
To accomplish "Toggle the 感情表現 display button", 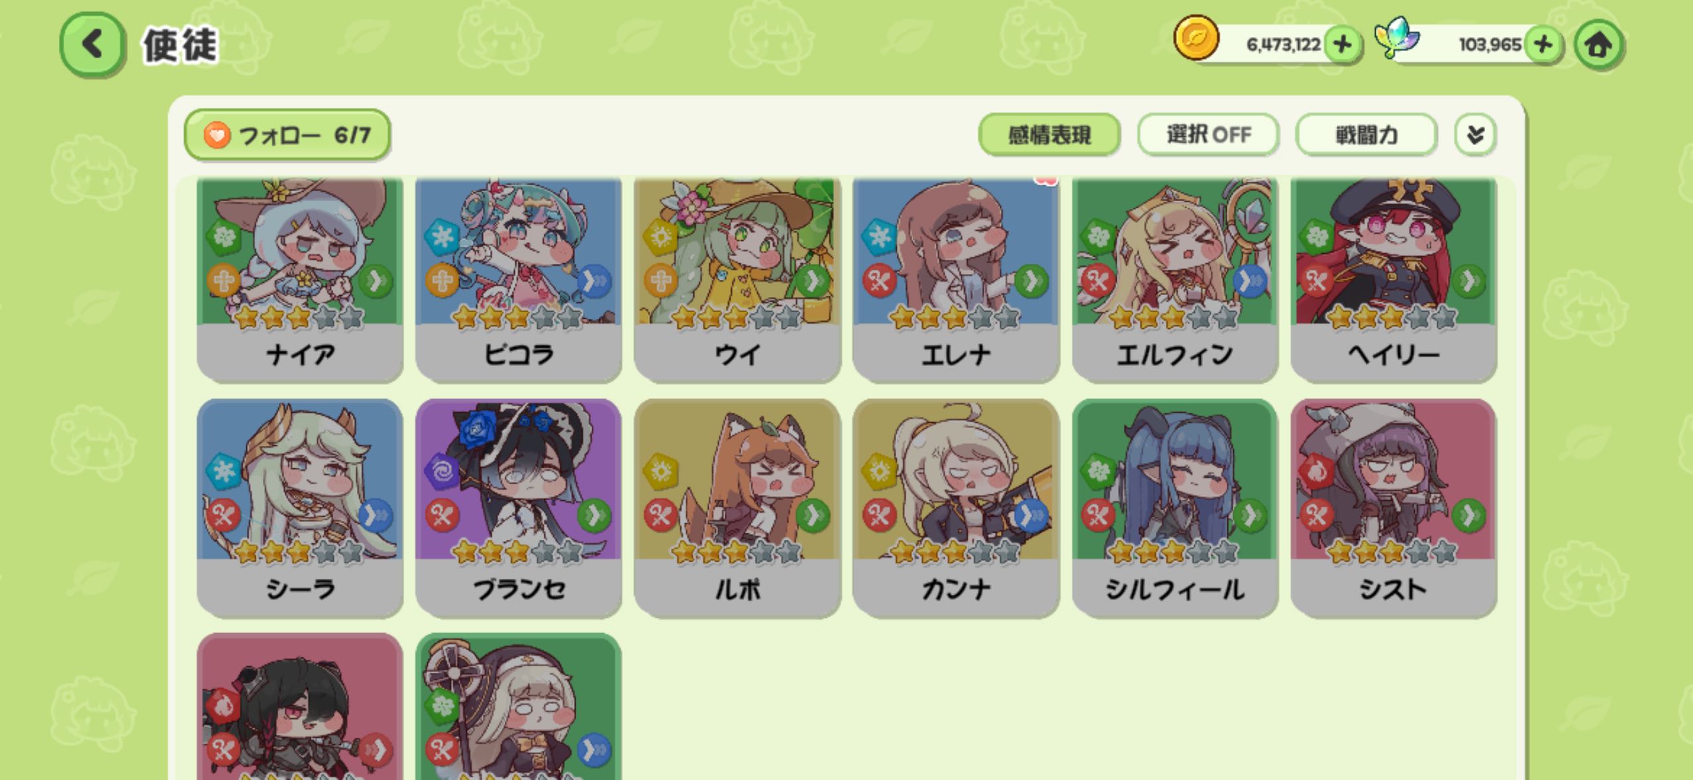I will [1049, 135].
